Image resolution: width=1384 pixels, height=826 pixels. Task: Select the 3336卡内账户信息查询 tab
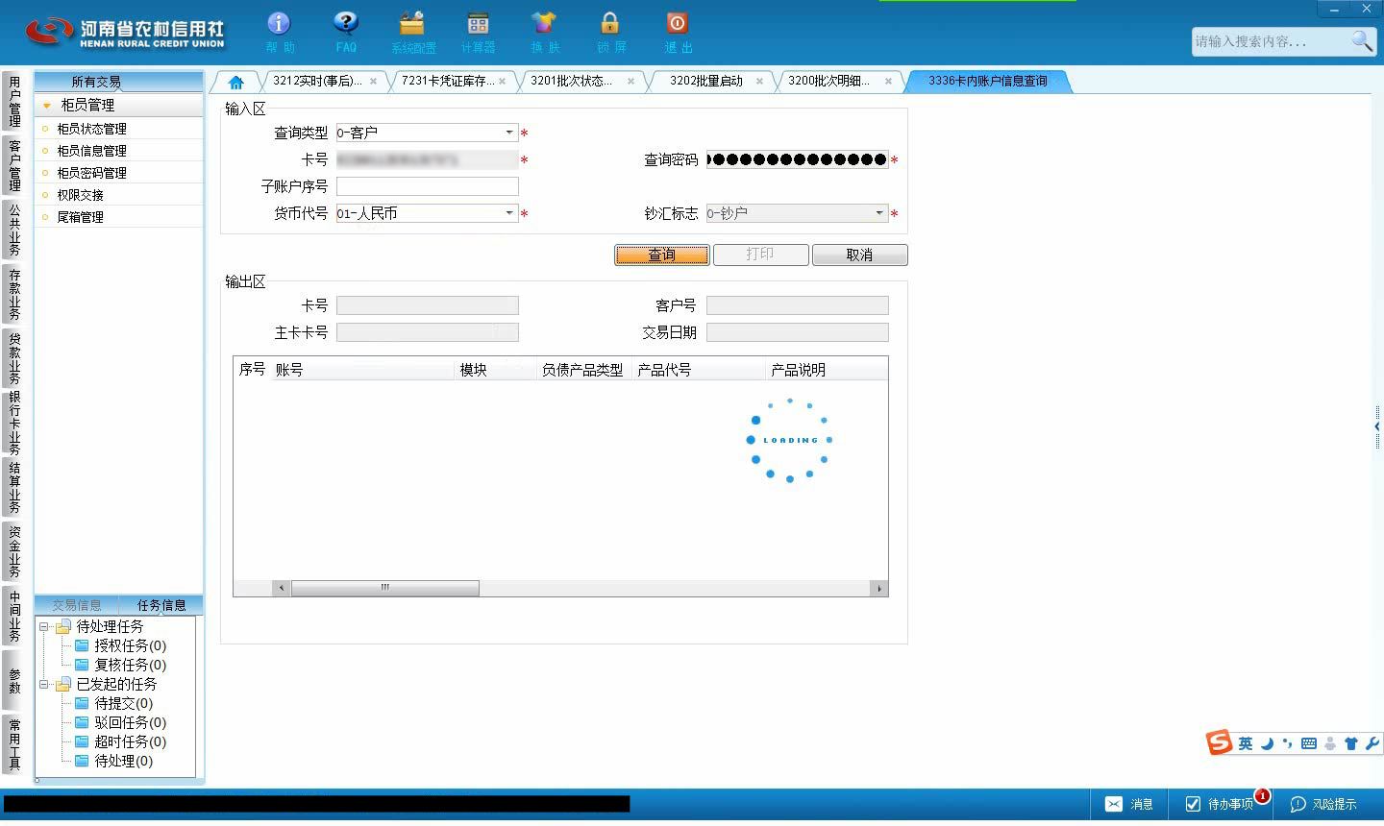(x=987, y=82)
